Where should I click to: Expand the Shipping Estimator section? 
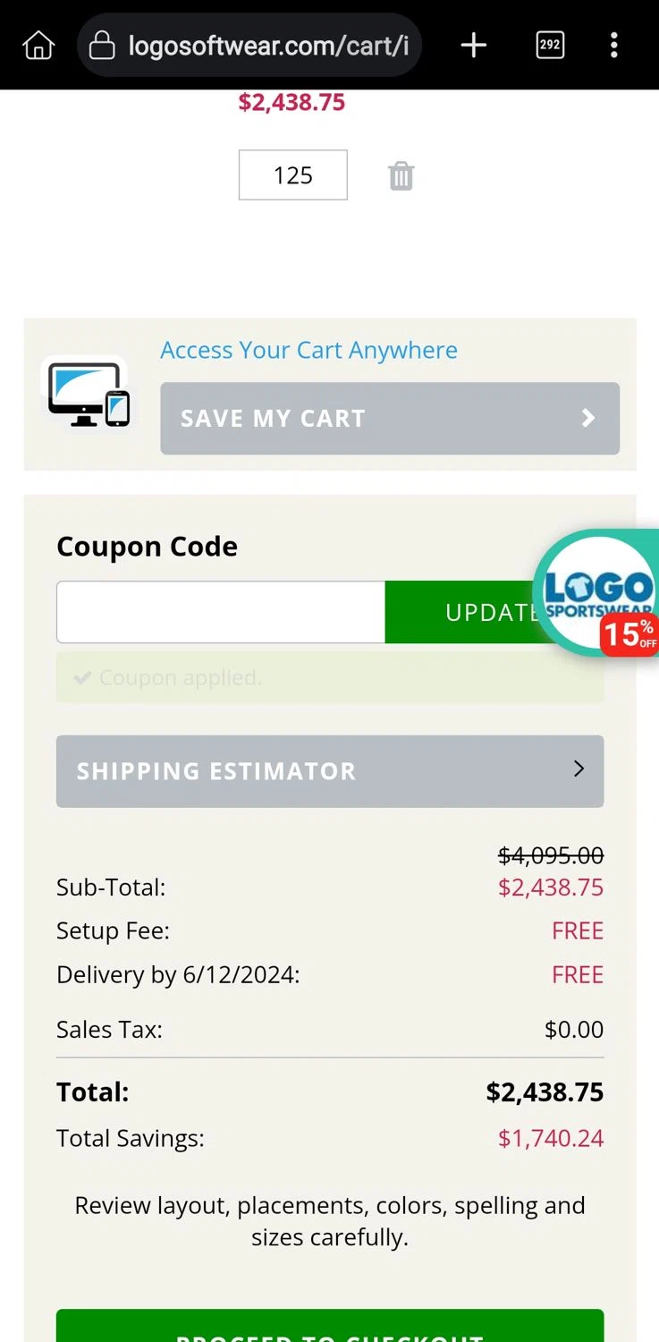point(329,771)
